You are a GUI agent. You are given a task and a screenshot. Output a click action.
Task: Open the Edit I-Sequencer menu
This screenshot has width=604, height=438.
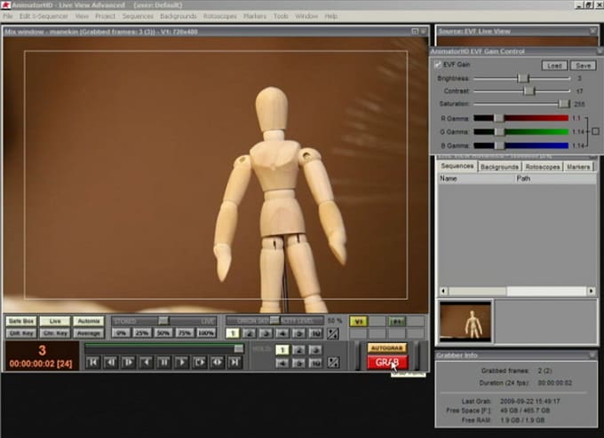tap(44, 16)
